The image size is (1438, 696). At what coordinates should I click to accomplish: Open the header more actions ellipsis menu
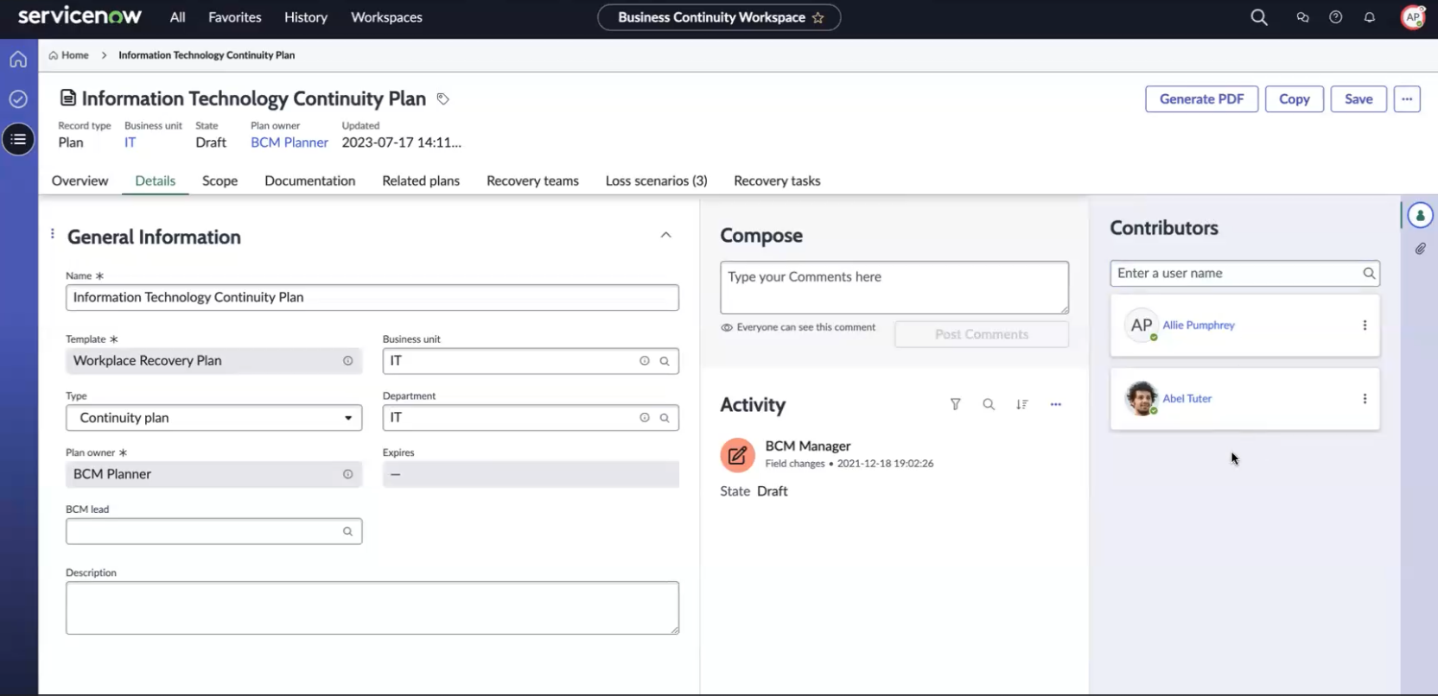point(1407,99)
